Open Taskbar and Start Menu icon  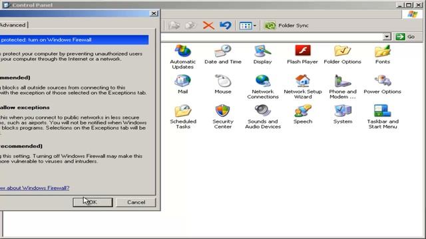pyautogui.click(x=383, y=117)
